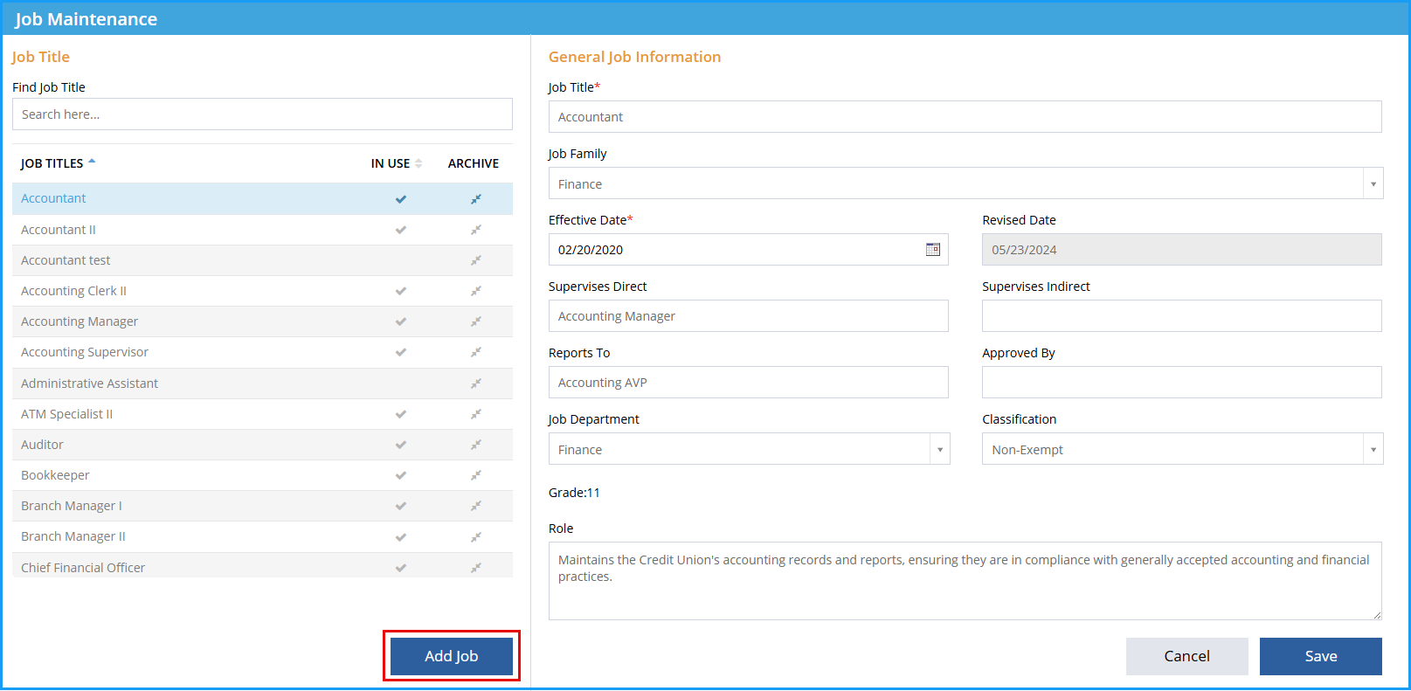Image resolution: width=1411 pixels, height=691 pixels.
Task: Archive the Chief Financial Officer row
Action: (x=476, y=568)
